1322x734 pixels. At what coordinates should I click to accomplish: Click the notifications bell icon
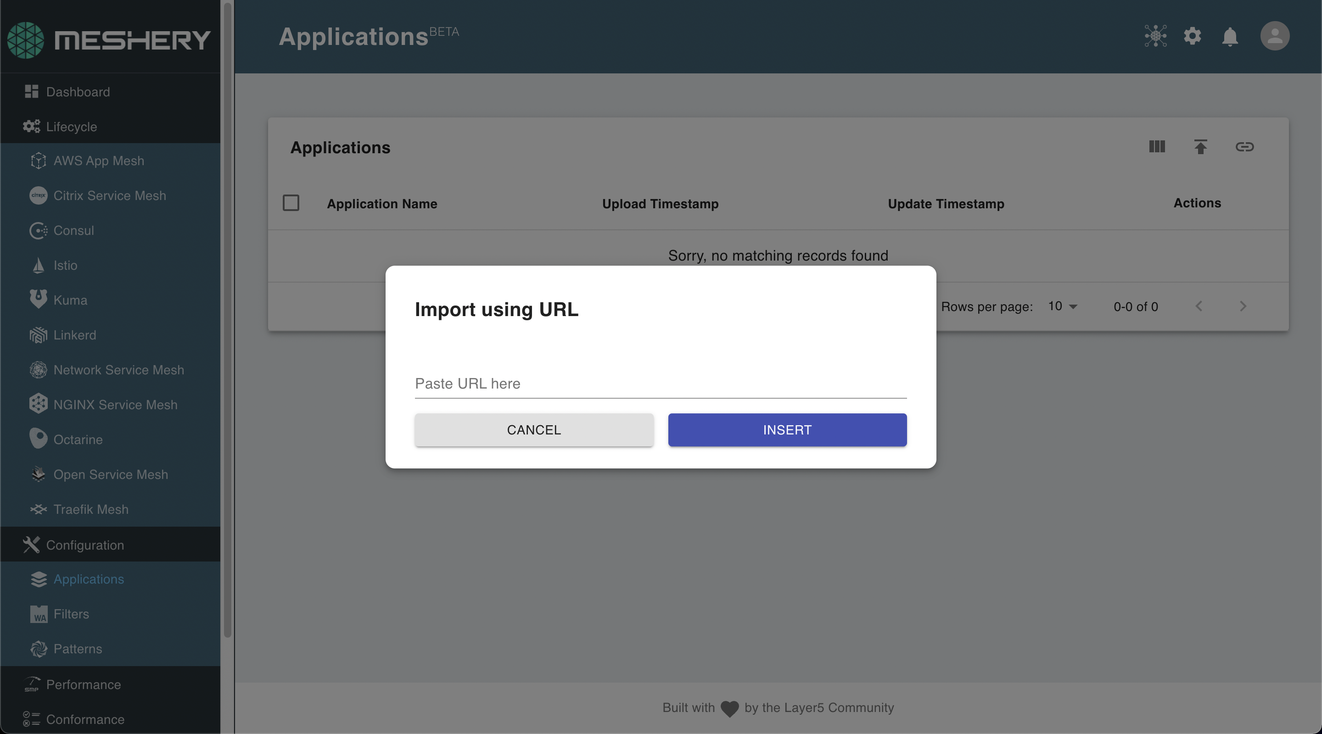point(1230,36)
